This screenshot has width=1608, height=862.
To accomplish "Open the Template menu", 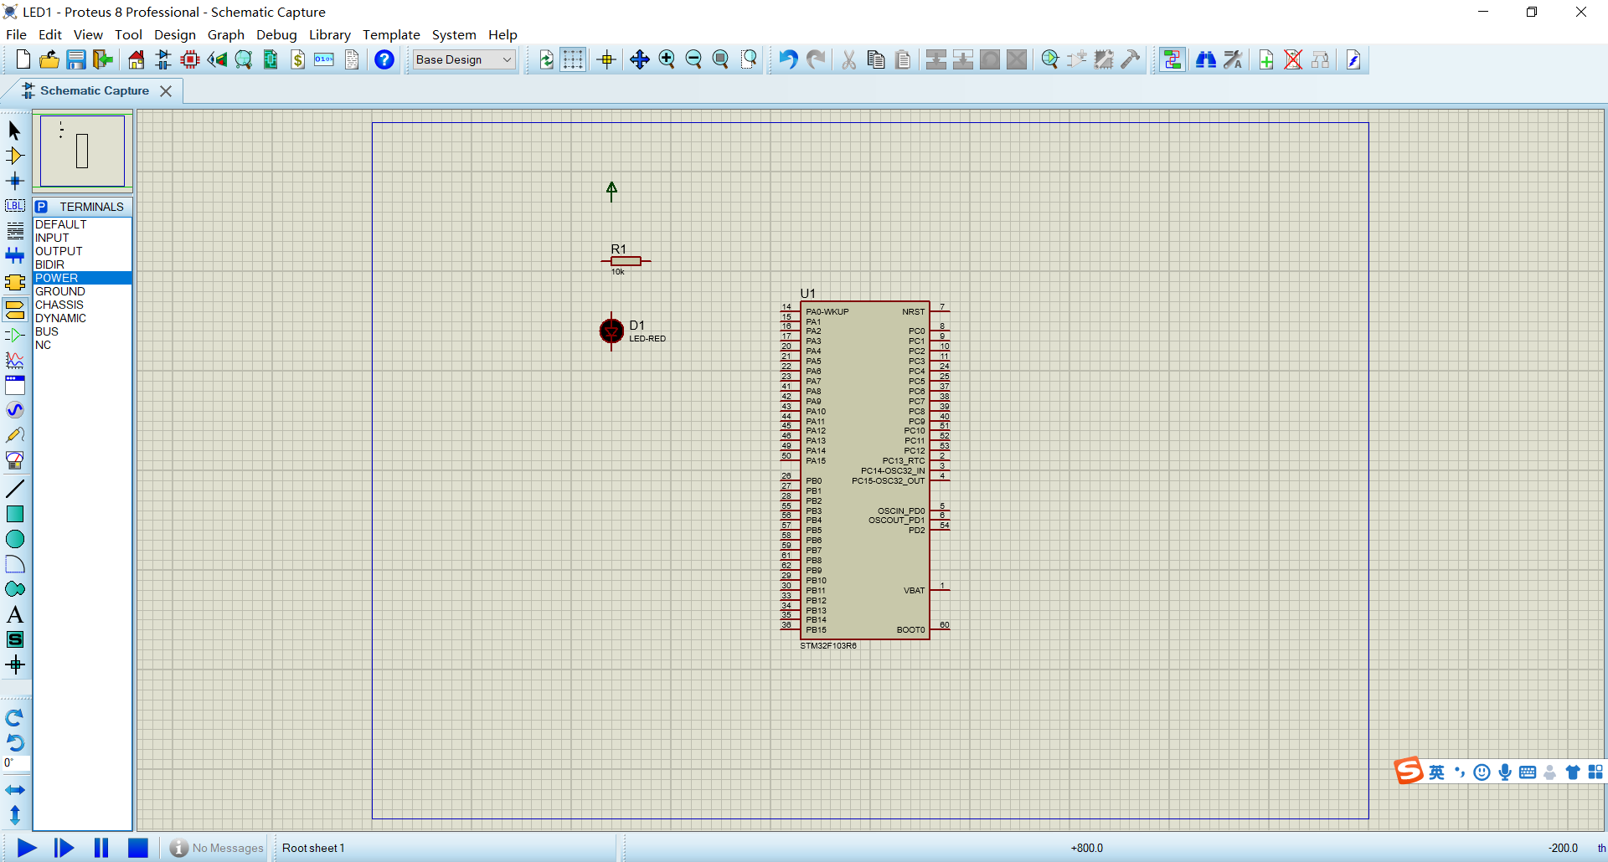I will pos(391,34).
